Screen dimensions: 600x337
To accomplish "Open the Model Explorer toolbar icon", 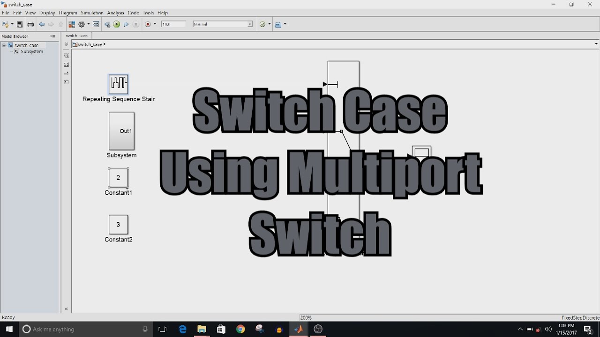I will pos(96,24).
